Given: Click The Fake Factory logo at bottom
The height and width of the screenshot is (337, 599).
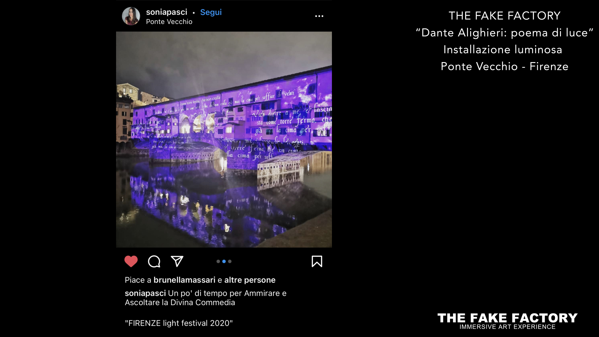Looking at the screenshot, I should click(x=508, y=321).
